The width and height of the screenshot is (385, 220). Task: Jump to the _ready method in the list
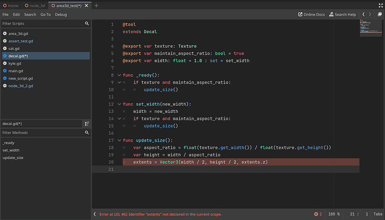(x=8, y=143)
